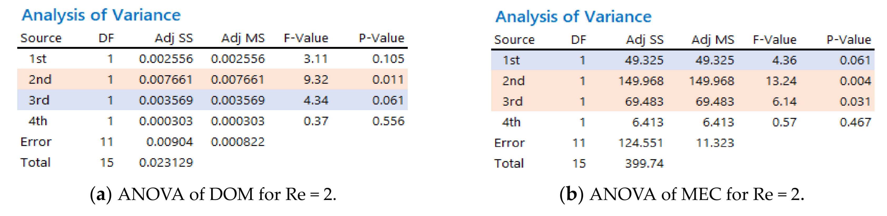
Task: Click the F-Value 9.32 cell
Action: click(315, 79)
